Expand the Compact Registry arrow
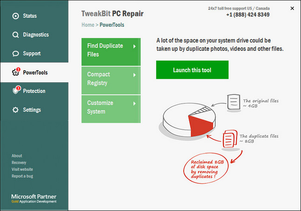Screen dimensions: 301x211 [x=134, y=75]
